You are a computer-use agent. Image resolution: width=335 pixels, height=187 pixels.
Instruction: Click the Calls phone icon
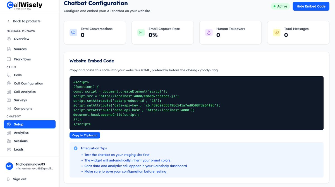point(9,75)
